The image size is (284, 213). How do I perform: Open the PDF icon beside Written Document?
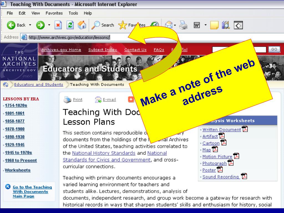(x=245, y=129)
